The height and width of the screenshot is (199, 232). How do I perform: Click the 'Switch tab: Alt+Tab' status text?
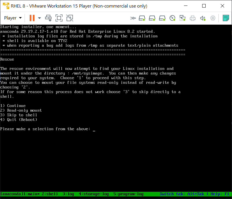click(x=182, y=194)
